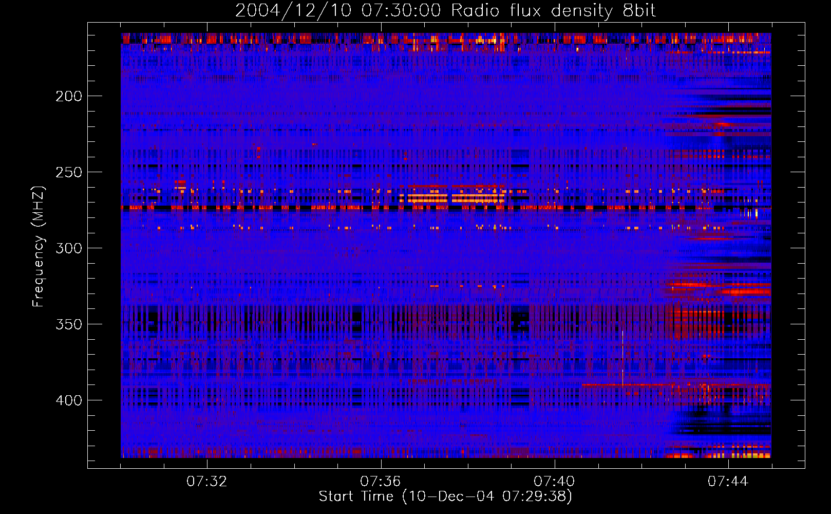The height and width of the screenshot is (514, 831).
Task: Click the bright yellow burst near 270 MHz
Action: click(452, 198)
